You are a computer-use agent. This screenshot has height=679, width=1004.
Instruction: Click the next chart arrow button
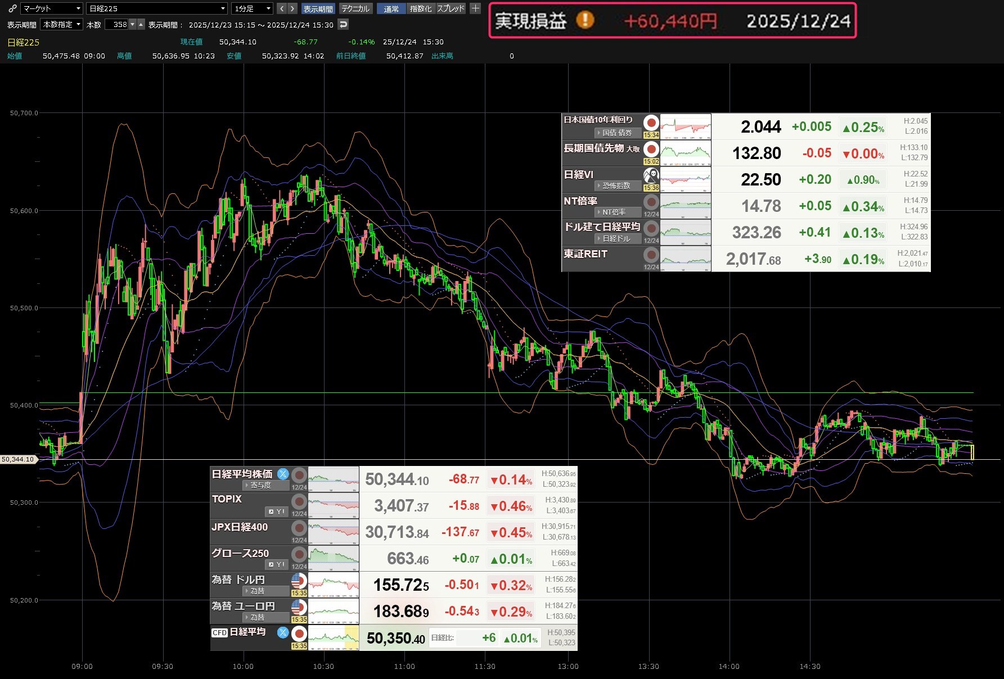tap(292, 8)
